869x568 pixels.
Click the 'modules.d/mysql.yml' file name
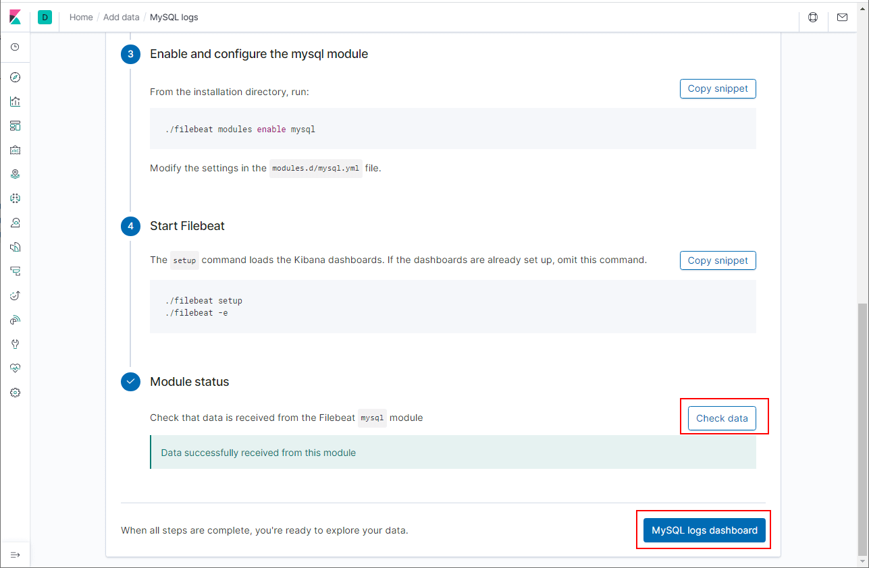[316, 169]
